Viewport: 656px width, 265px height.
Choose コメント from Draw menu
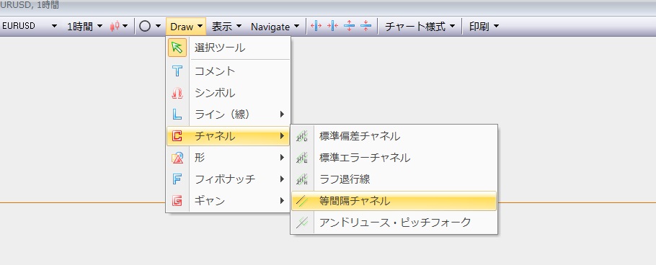229,71
